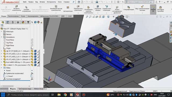Expand the Kurt-hd690-WEB.stp<1> component node

1,62
